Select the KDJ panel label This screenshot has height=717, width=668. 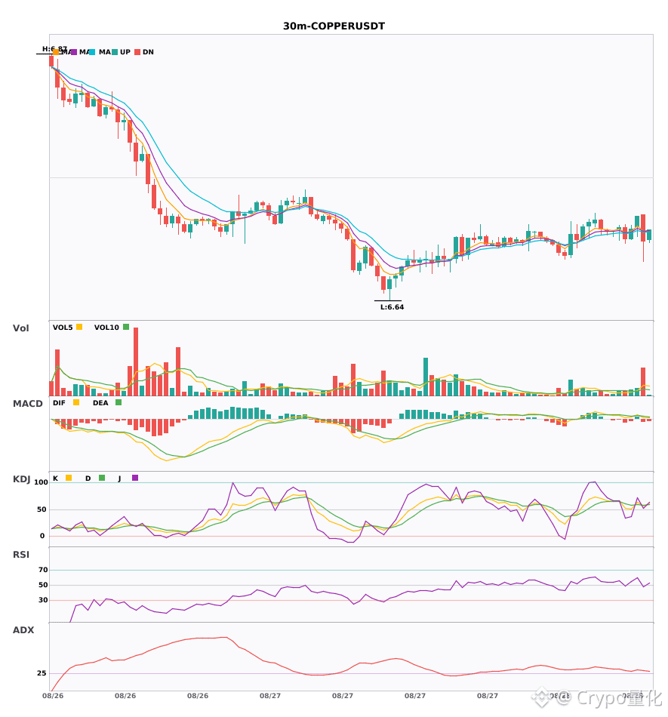tap(21, 479)
